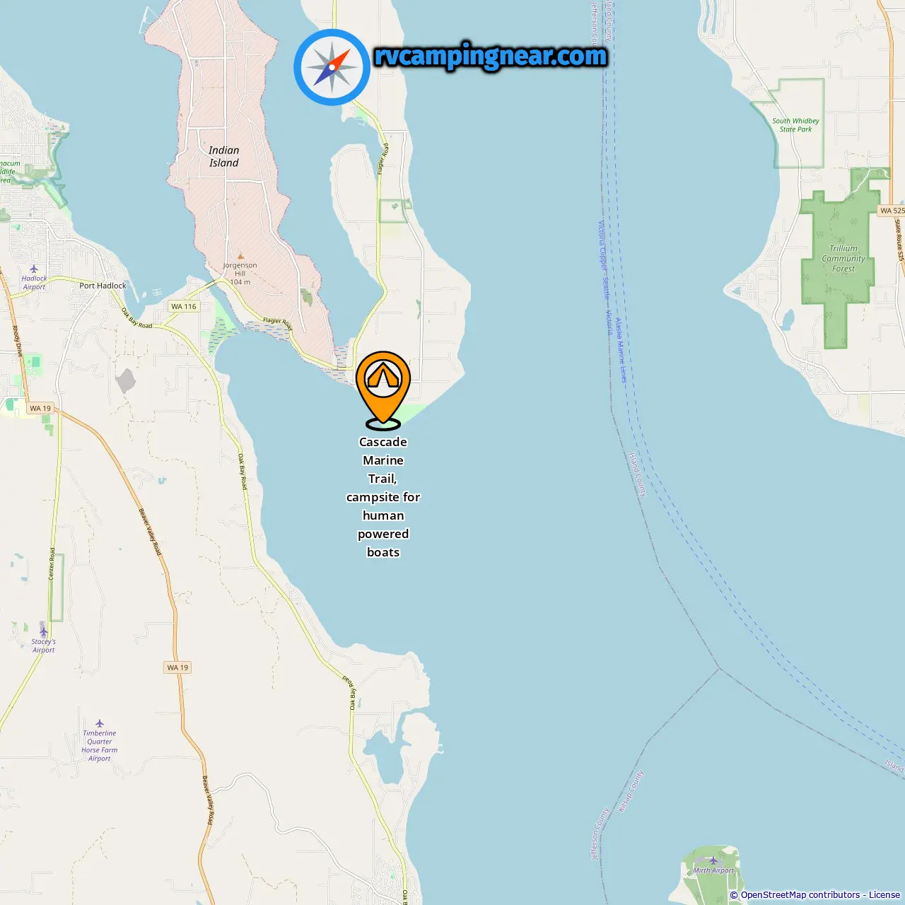The height and width of the screenshot is (905, 905).
Task: Click the Port Hadlock town label
Action: pos(103,286)
